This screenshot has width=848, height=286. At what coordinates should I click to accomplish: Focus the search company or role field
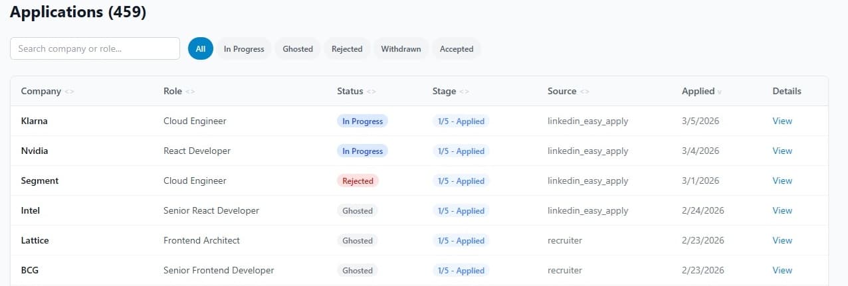[x=95, y=48]
